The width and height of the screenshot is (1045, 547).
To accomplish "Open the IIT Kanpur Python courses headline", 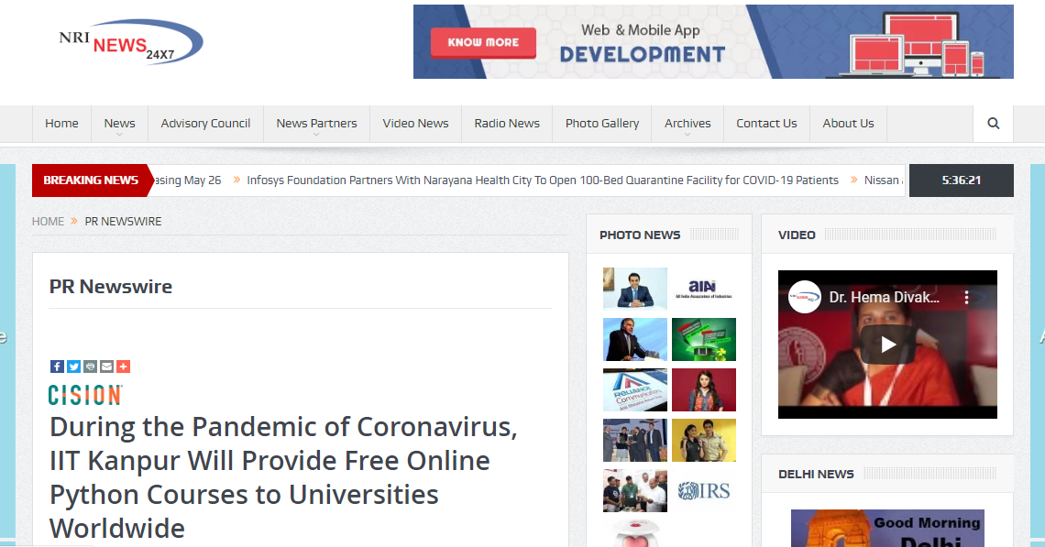I will pyautogui.click(x=283, y=477).
